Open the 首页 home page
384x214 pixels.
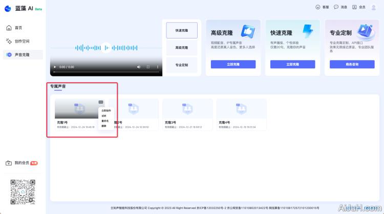pos(18,28)
